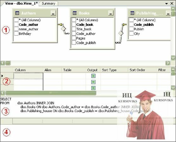The height and width of the screenshot is (142, 176).
Task: Check All Columns in Publishing_house table
Action: tap(131, 20)
